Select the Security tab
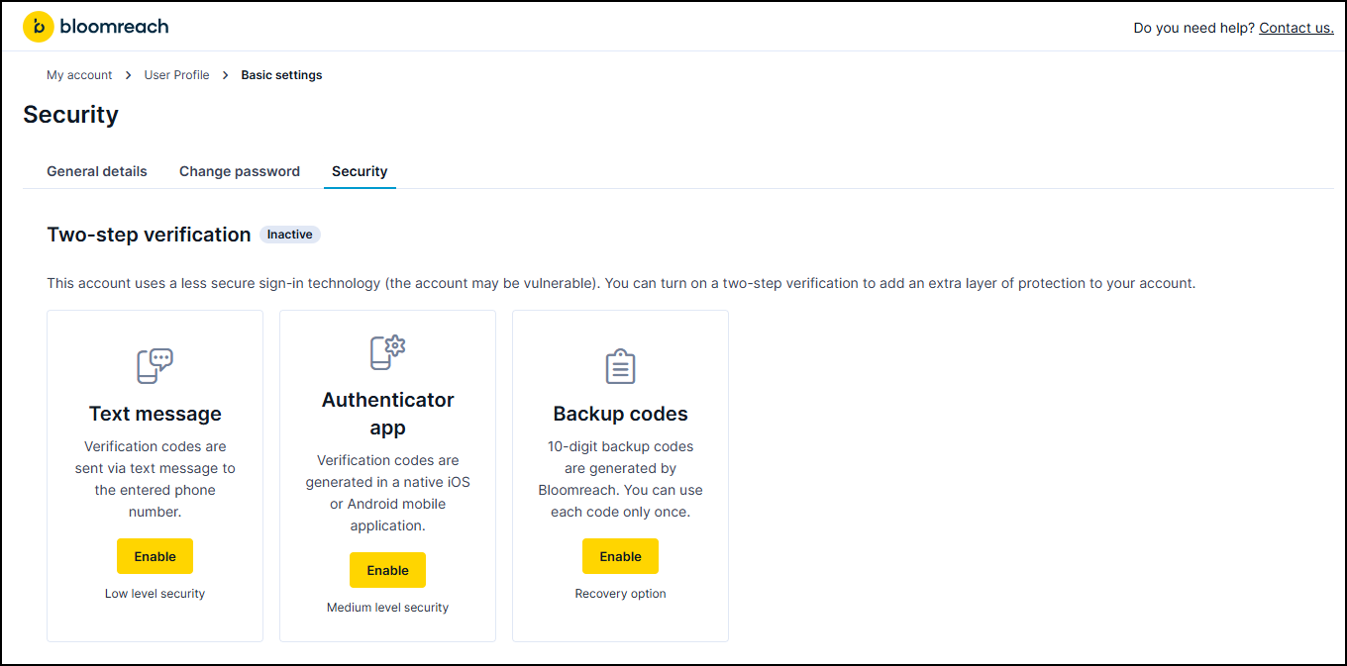The image size is (1347, 666). [x=360, y=171]
